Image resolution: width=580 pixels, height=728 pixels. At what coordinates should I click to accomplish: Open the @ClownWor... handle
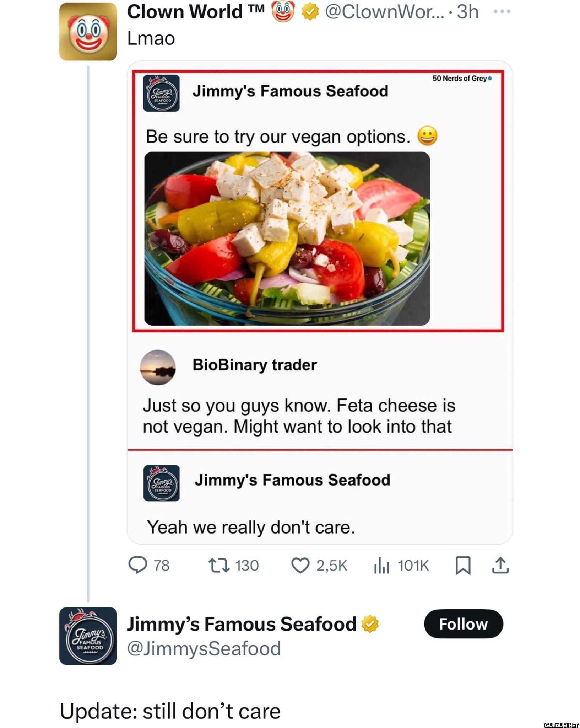point(385,12)
